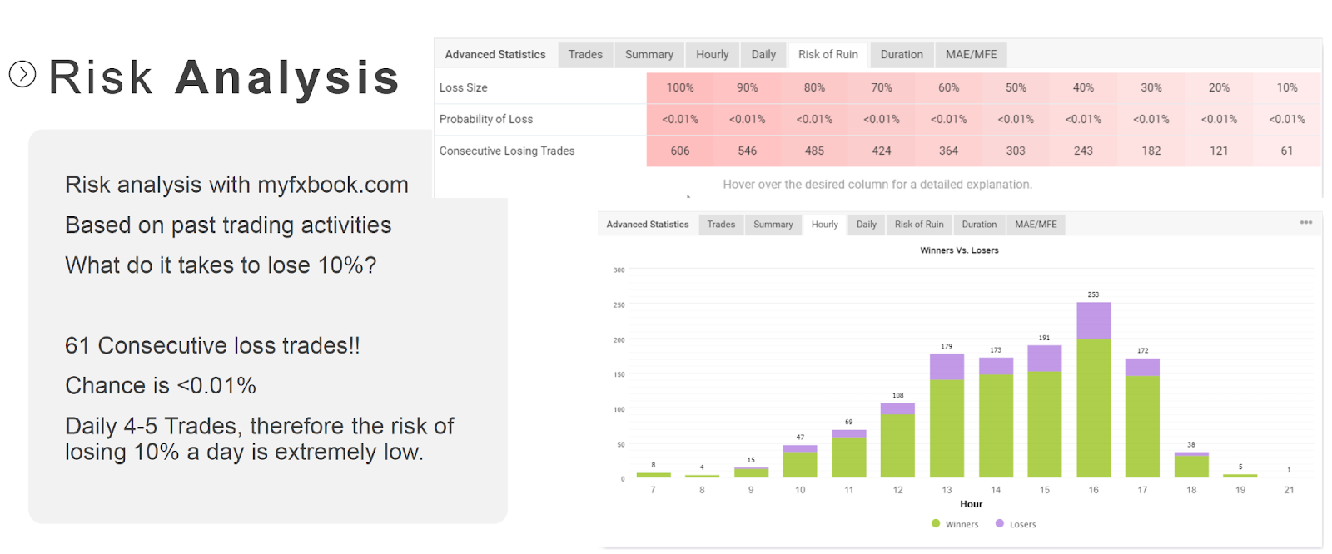1332x554 pixels.
Task: Click the 61 consecutive losing trades cell
Action: 1287,151
